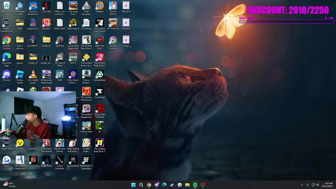336x189 pixels.
Task: Open The Jackbox Party Pack 2
Action: click(x=100, y=60)
